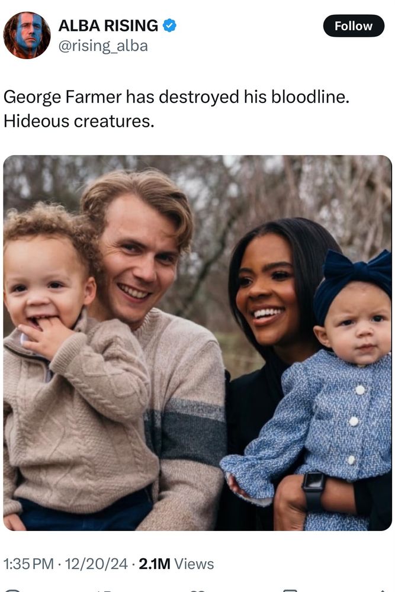Click the blue verified checkmark badge
Viewport: 395px width, 592px height.
[169, 25]
